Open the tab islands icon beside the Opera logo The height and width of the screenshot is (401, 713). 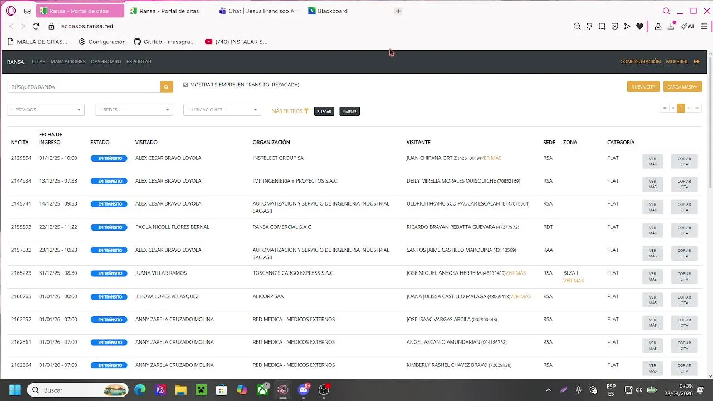point(27,11)
